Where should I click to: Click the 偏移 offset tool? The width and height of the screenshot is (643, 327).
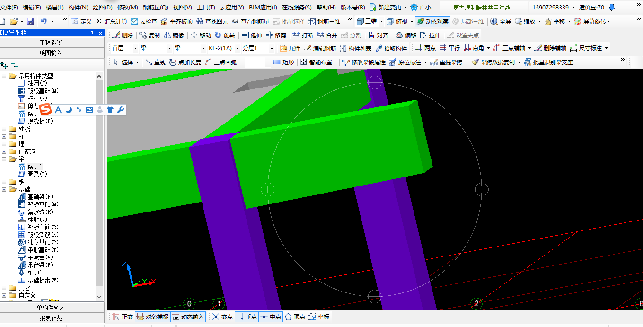click(x=406, y=35)
